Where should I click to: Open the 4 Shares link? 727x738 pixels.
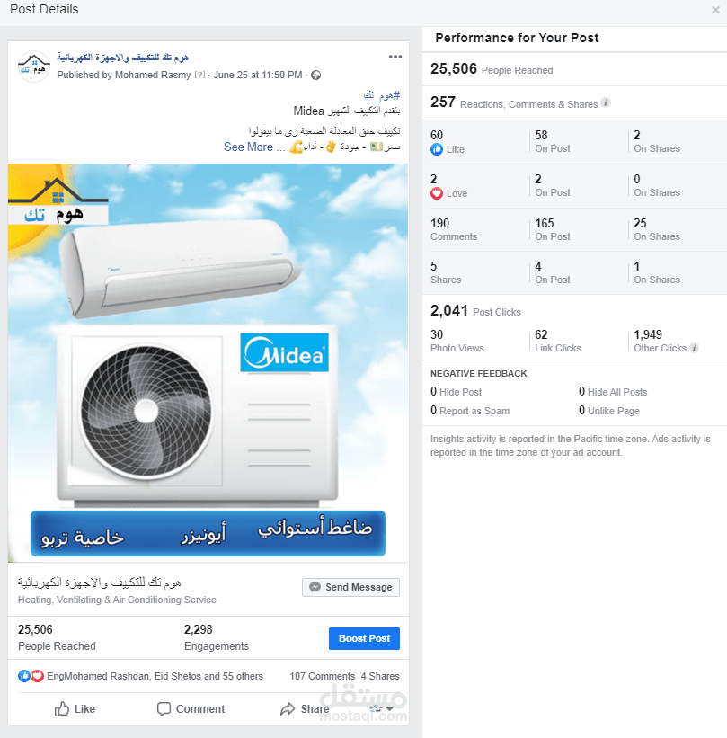click(380, 676)
